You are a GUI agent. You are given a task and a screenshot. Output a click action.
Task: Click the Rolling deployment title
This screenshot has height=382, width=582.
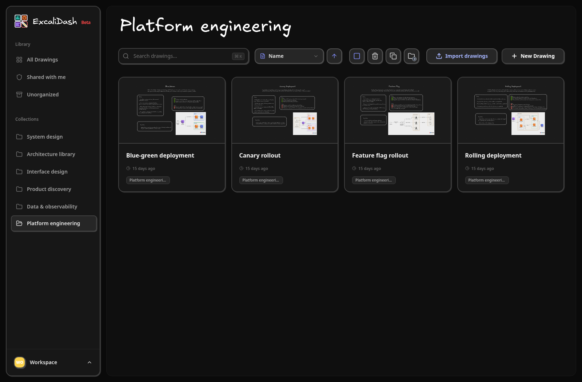click(x=493, y=155)
